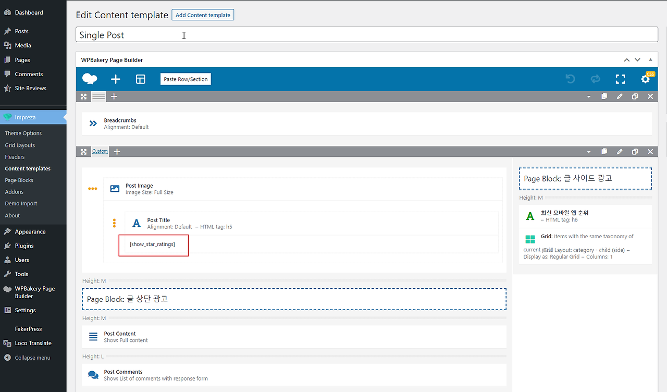Click Add Content template button

pos(203,15)
